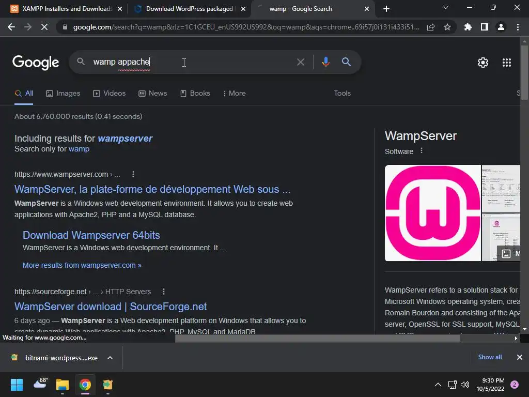This screenshot has height=397, width=529.
Task: Click the Google logo
Action: 36,63
